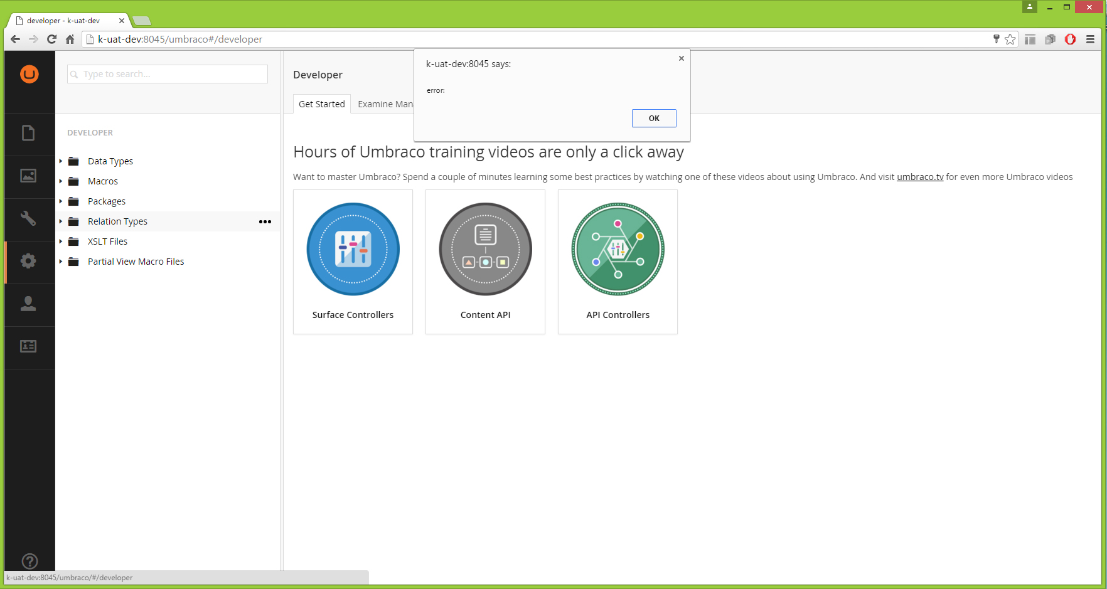
Task: Open the Content section icon
Action: coord(28,133)
